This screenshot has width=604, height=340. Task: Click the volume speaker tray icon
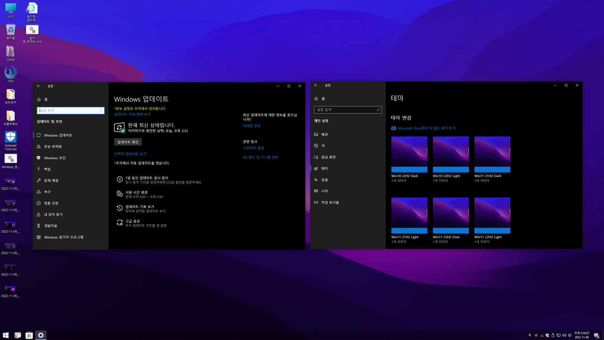(564, 335)
